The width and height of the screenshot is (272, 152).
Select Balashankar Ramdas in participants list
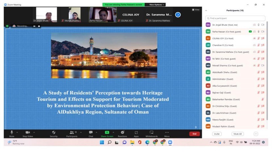coord(235,99)
